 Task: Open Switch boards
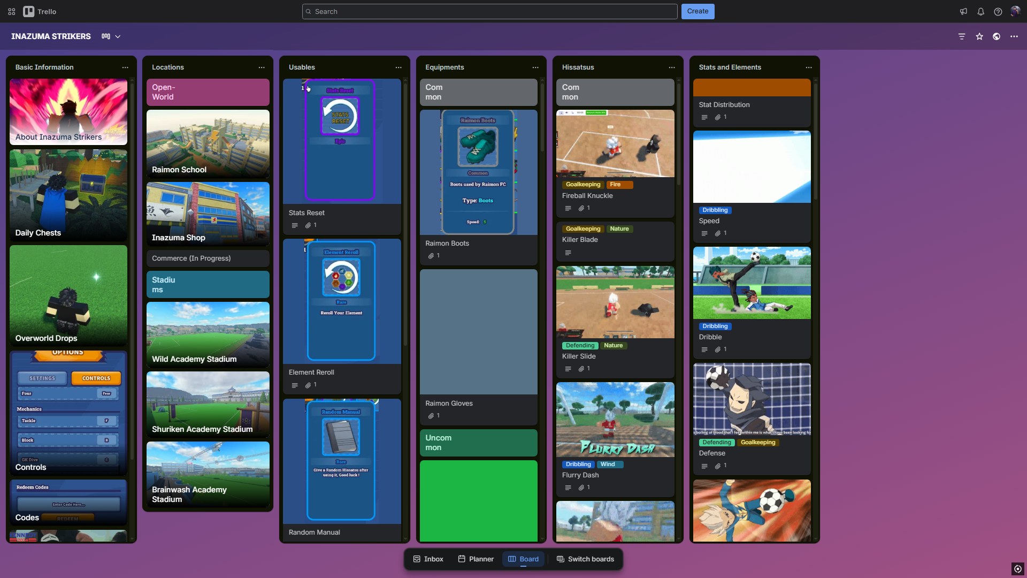pos(585,559)
